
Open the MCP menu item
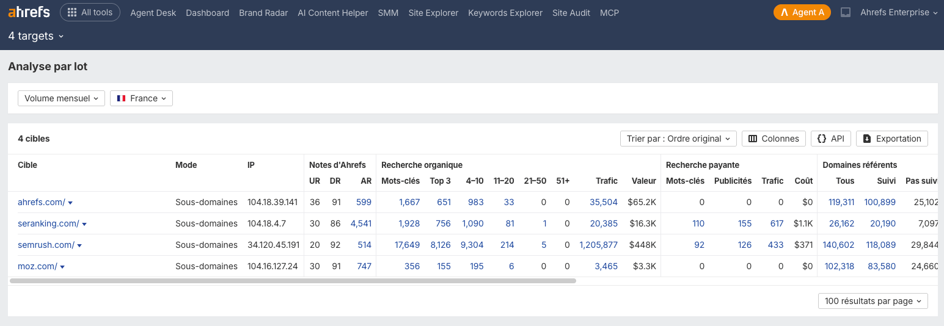pos(609,13)
